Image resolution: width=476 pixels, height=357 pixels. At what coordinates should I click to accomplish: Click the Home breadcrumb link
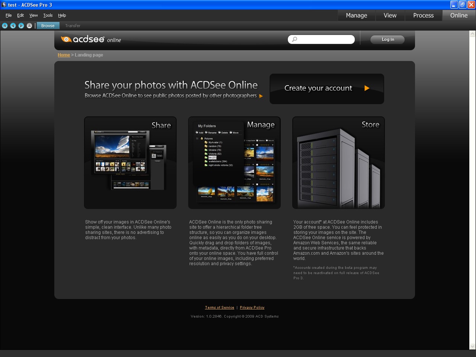click(x=64, y=55)
